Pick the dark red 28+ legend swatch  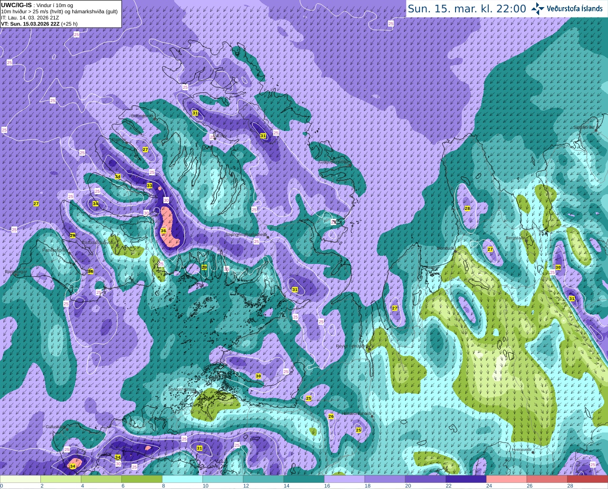588,479
